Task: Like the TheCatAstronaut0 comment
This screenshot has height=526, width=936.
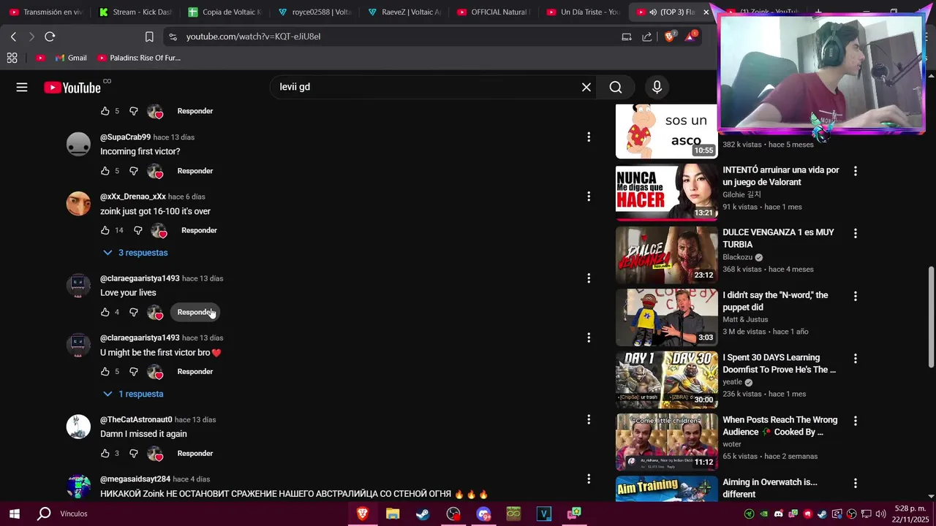Action: [105, 454]
